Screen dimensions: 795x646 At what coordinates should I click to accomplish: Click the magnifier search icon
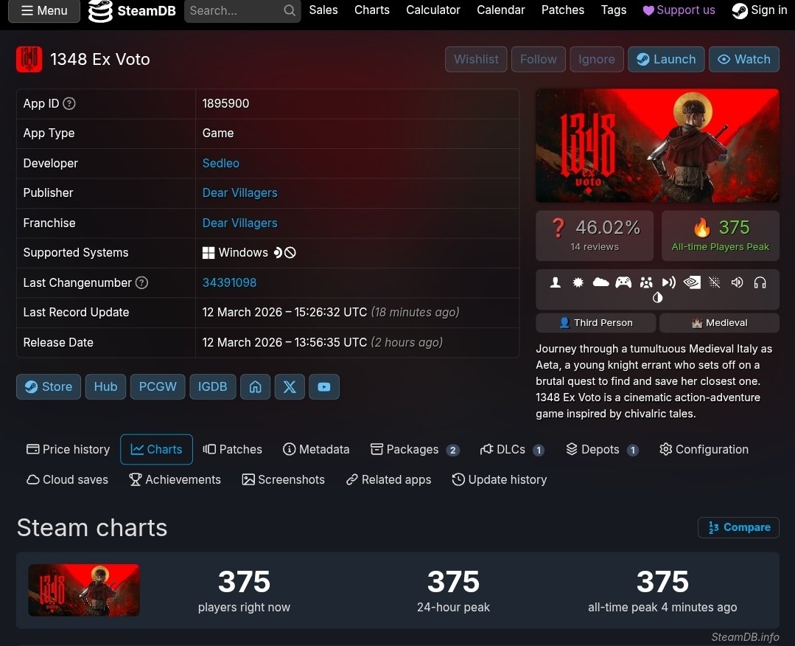290,10
